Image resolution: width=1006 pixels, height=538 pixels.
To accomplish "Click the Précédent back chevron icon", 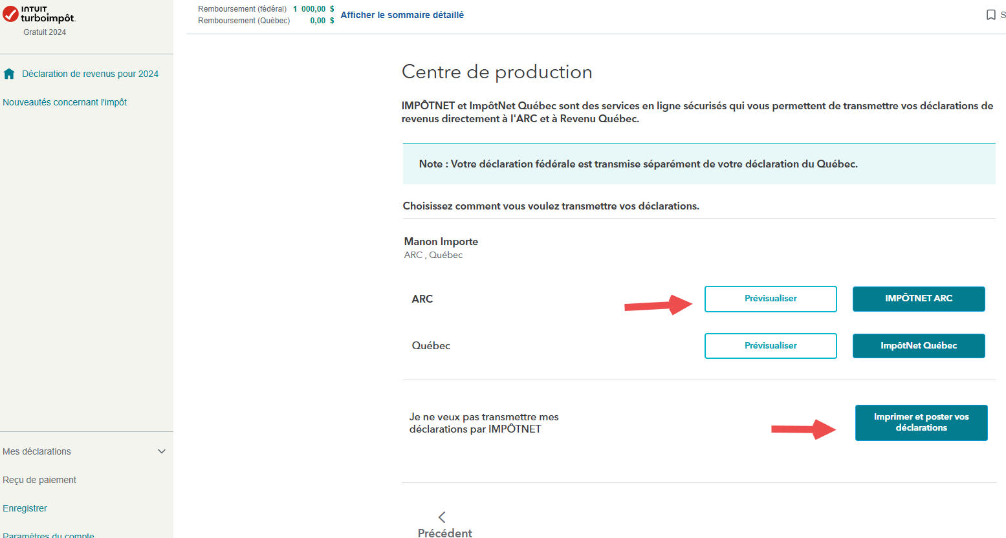I will 442,517.
